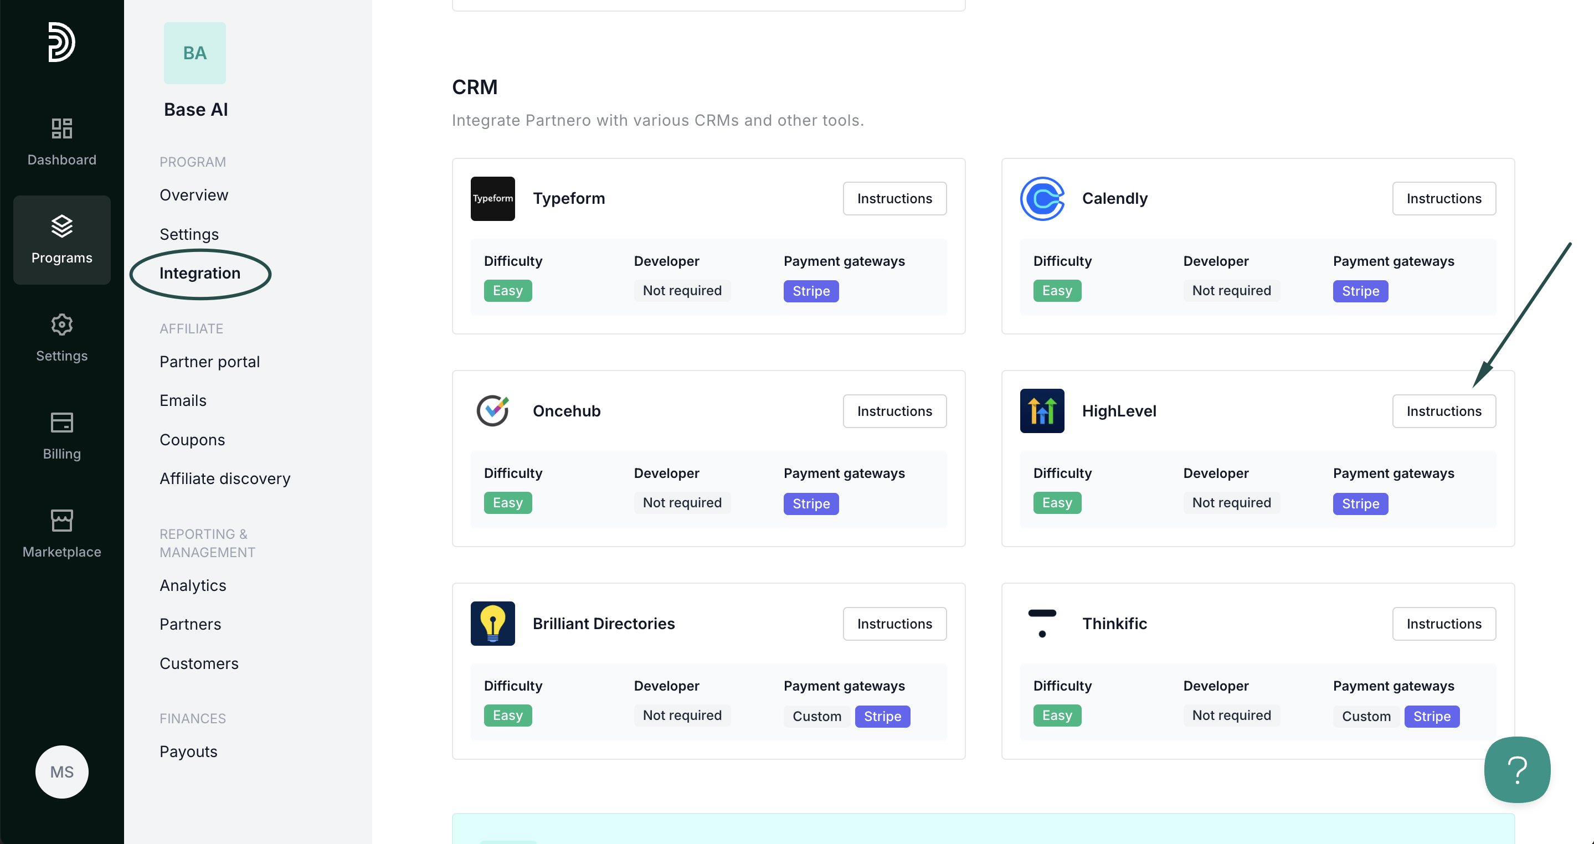This screenshot has height=844, width=1594.
Task: Open the Billing section icon
Action: click(62, 423)
